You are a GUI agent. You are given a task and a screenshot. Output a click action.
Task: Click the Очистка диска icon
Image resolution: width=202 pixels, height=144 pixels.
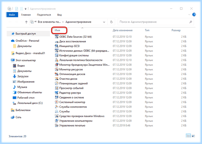[x=57, y=79]
